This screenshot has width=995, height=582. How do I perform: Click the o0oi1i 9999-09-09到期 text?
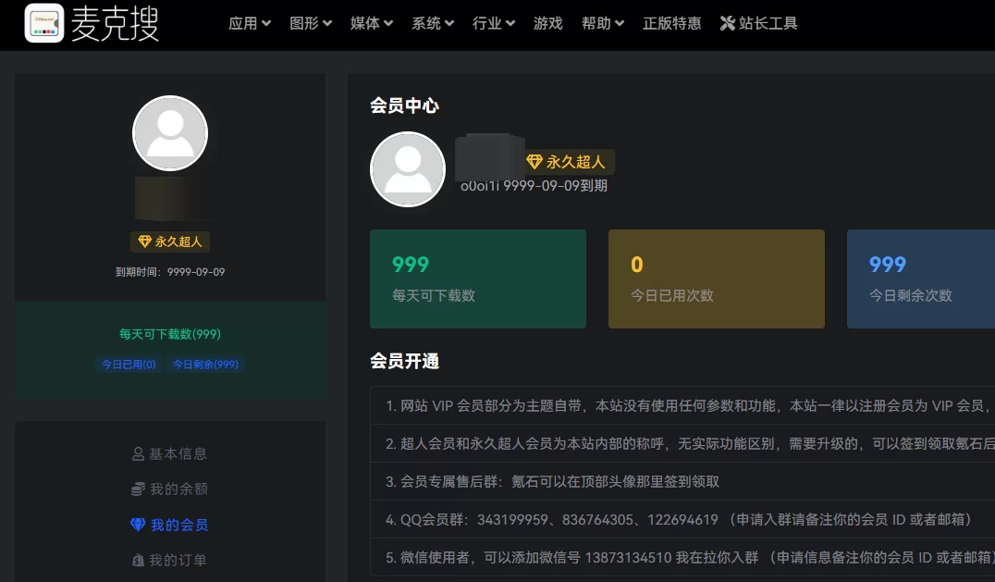pos(534,186)
